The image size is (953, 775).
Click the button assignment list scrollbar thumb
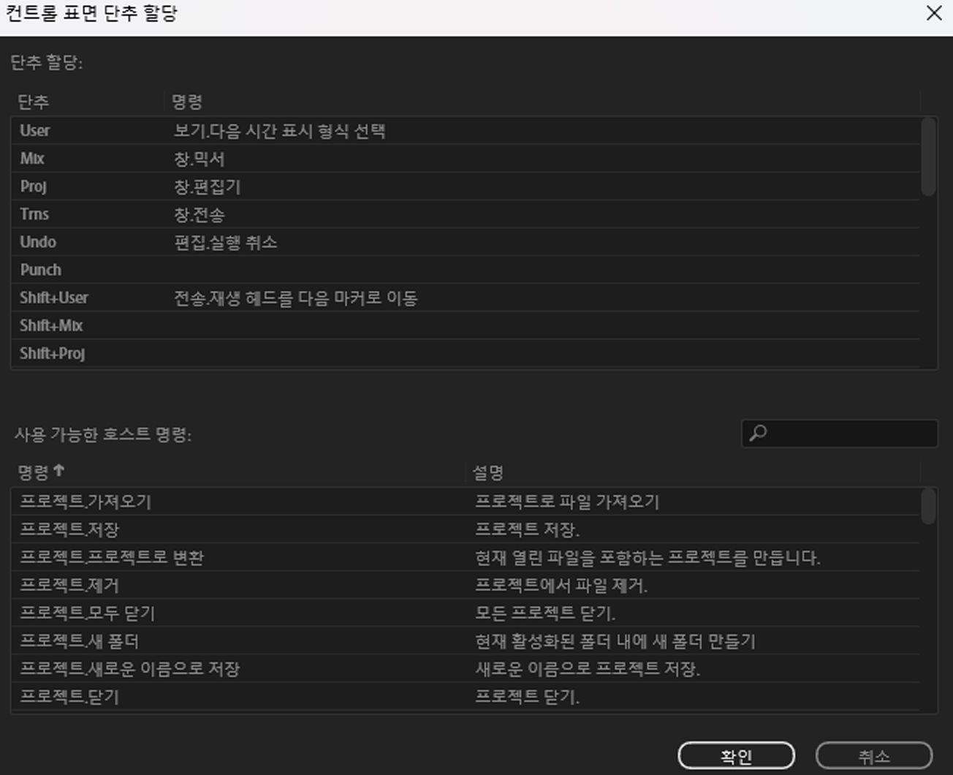(x=928, y=156)
